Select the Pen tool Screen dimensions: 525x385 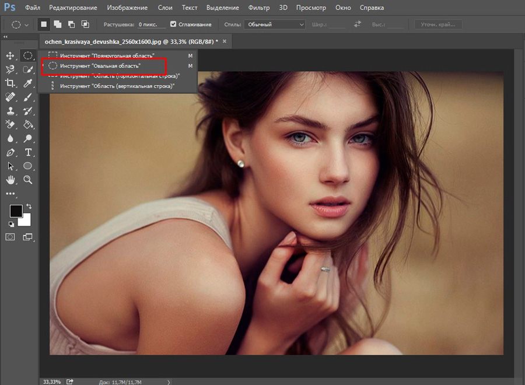(x=10, y=152)
